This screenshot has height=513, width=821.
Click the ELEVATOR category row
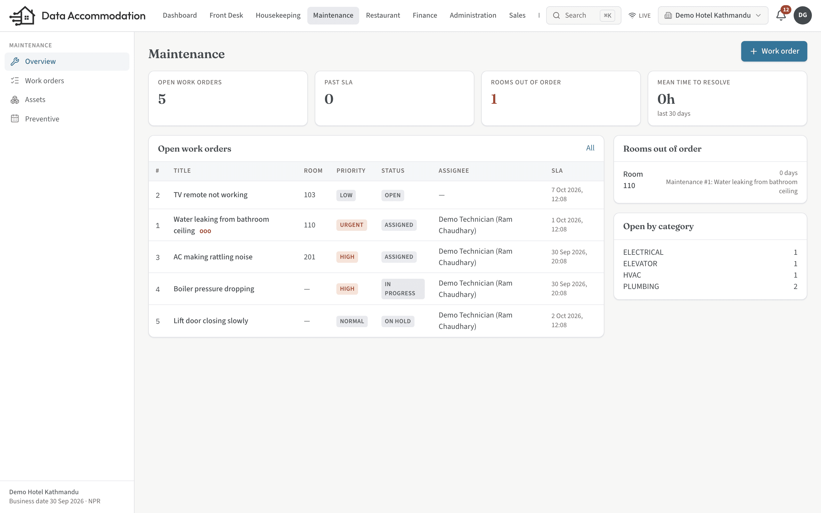(710, 264)
